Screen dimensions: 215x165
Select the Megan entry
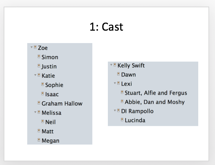[50, 141]
